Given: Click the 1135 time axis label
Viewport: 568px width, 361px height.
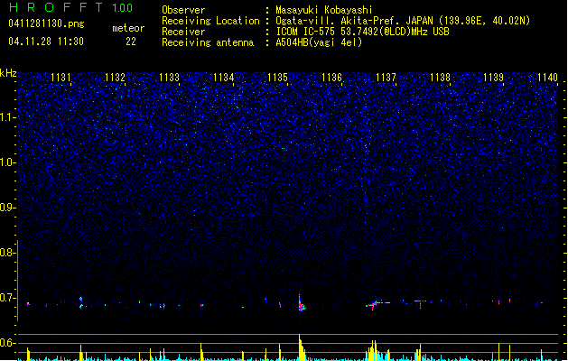Looking at the screenshot, I should coord(277,78).
